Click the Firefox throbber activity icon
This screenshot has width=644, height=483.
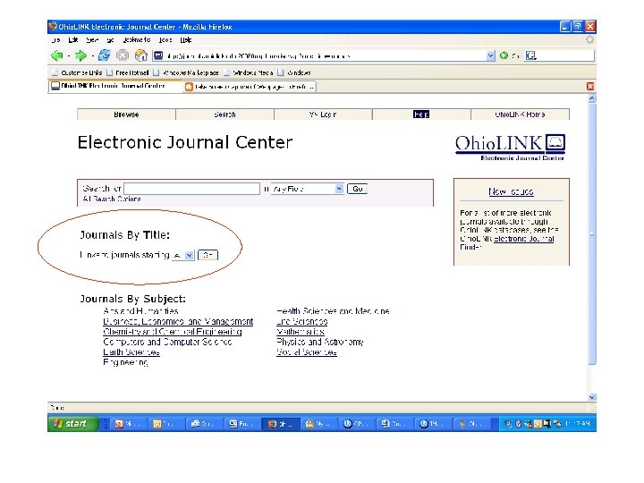pos(589,40)
